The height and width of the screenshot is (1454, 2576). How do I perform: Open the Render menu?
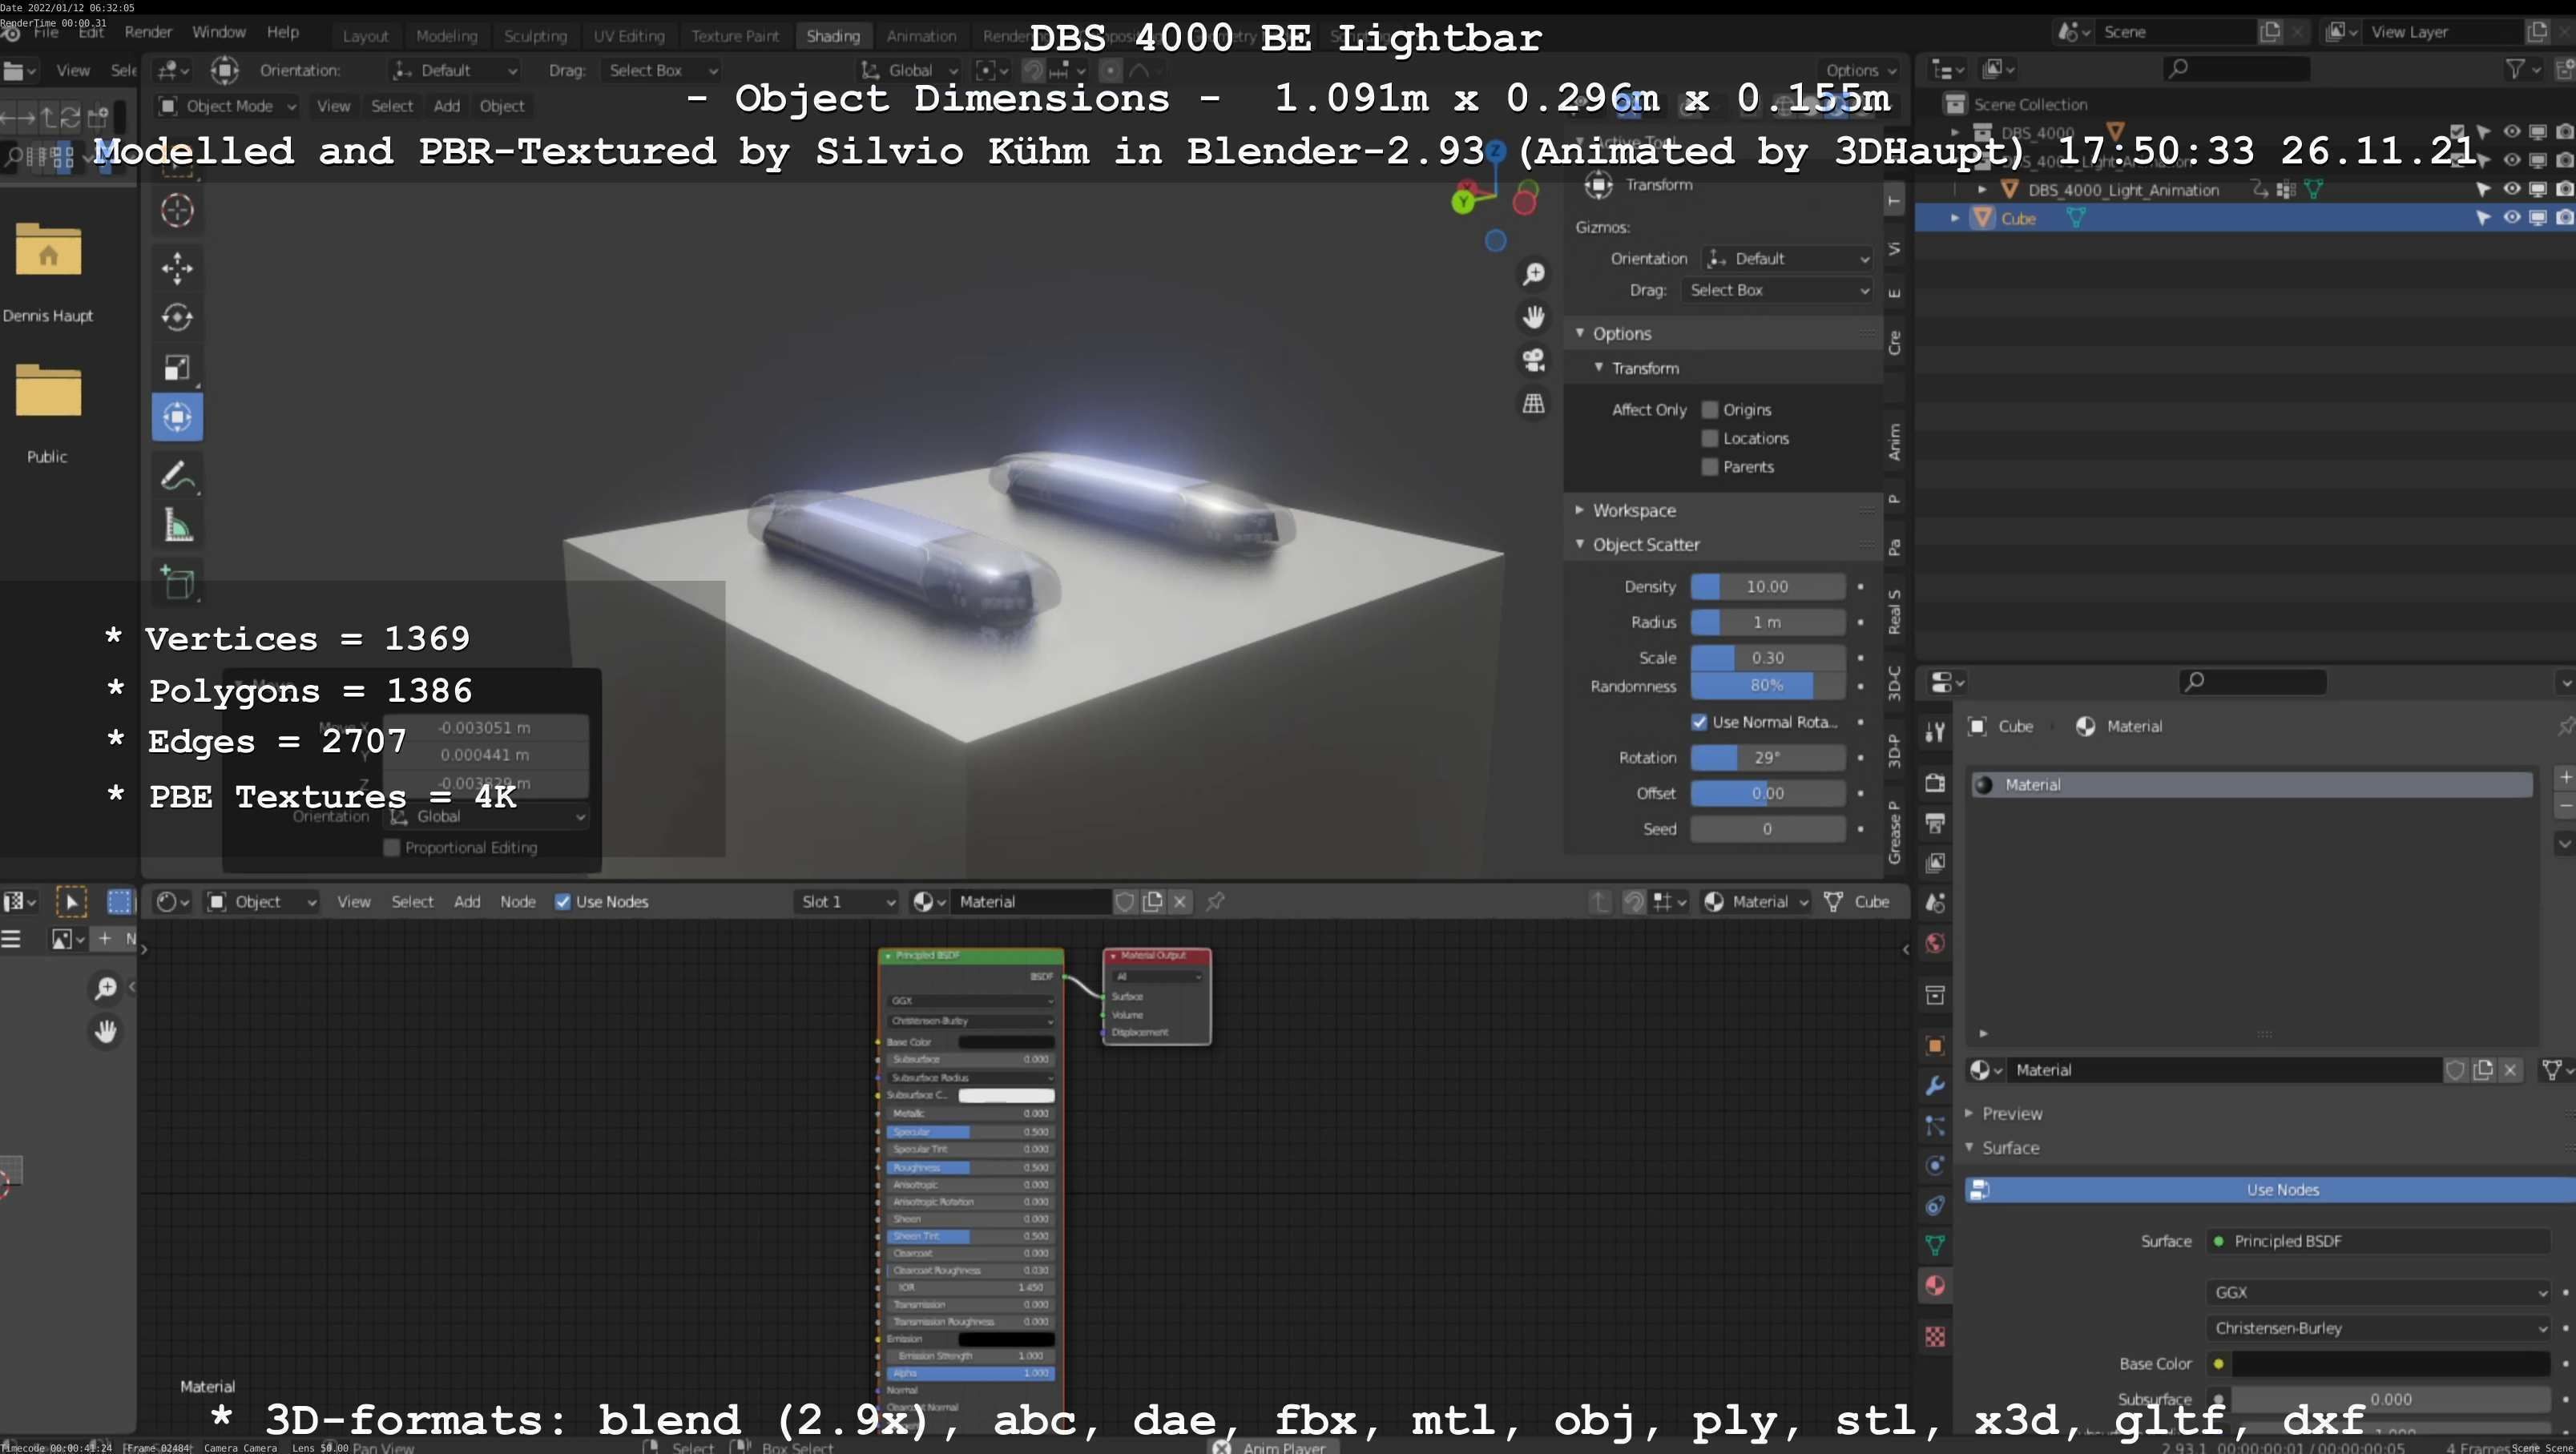pyautogui.click(x=148, y=32)
